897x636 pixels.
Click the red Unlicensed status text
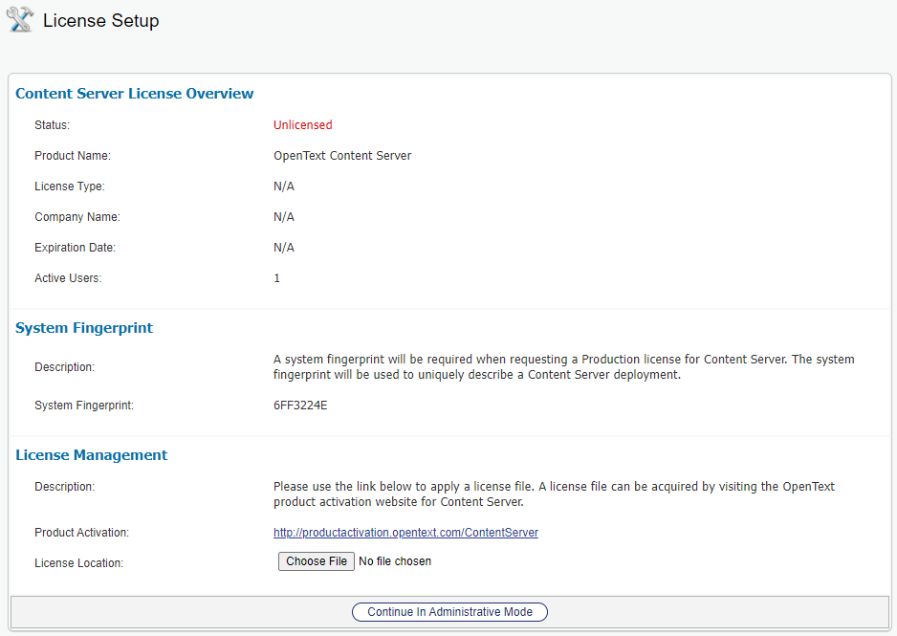(x=302, y=125)
